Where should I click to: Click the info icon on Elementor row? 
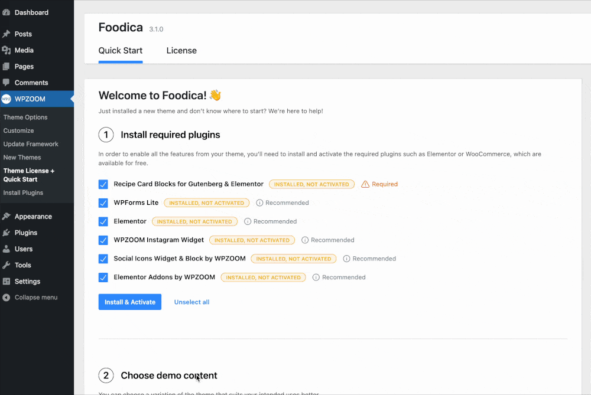(x=247, y=221)
